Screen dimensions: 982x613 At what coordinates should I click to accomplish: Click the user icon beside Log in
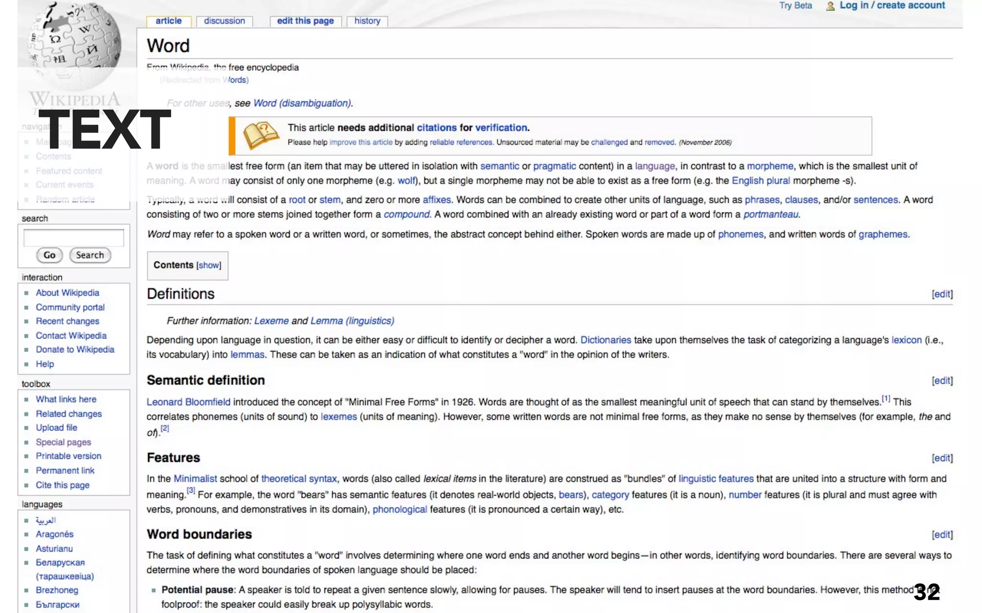point(830,6)
